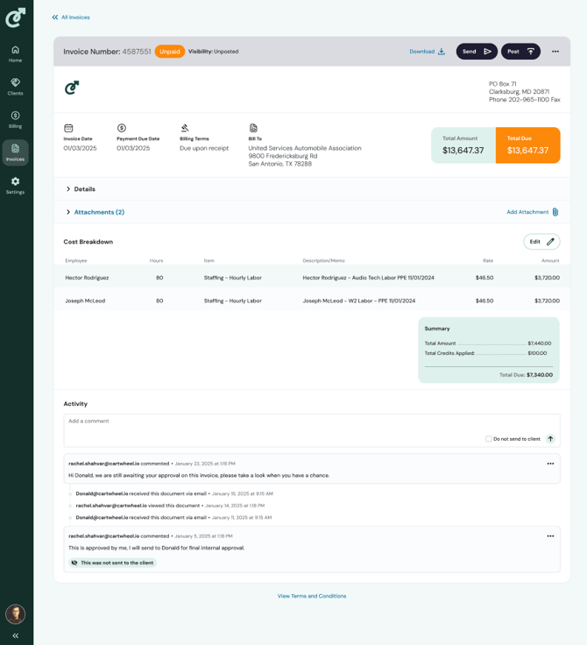Expand the Attachments (2) section
This screenshot has width=587, height=645.
click(68, 212)
